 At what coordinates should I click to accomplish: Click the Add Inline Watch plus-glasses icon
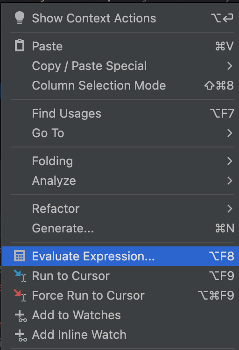[21, 335]
